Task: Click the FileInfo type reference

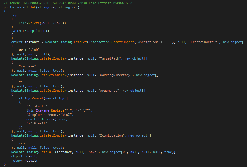Action: 42,119
